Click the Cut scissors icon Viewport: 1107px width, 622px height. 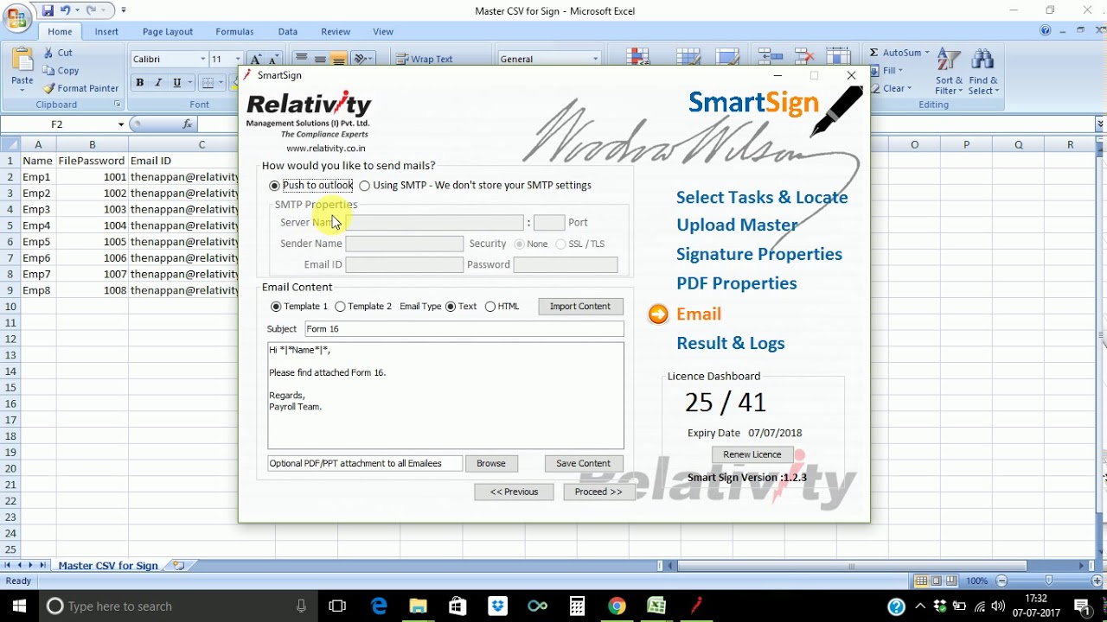[x=49, y=53]
